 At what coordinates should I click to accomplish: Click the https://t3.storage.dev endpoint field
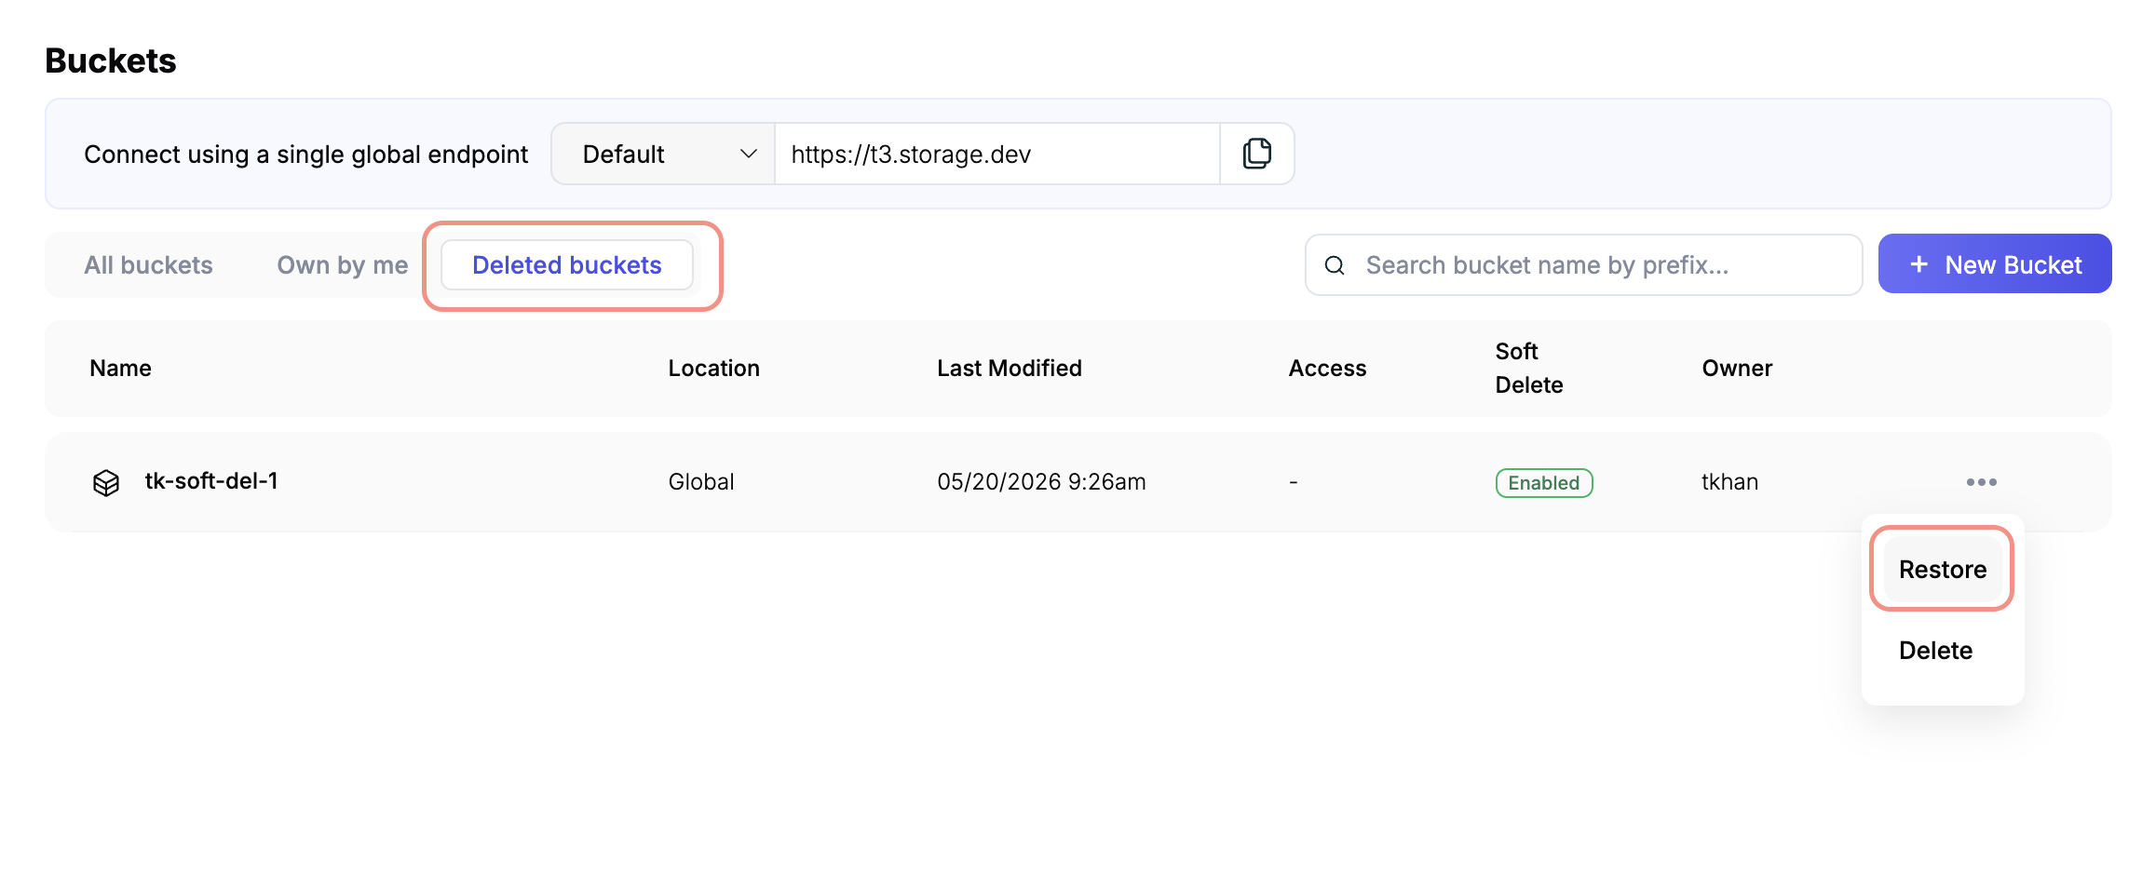point(996,154)
